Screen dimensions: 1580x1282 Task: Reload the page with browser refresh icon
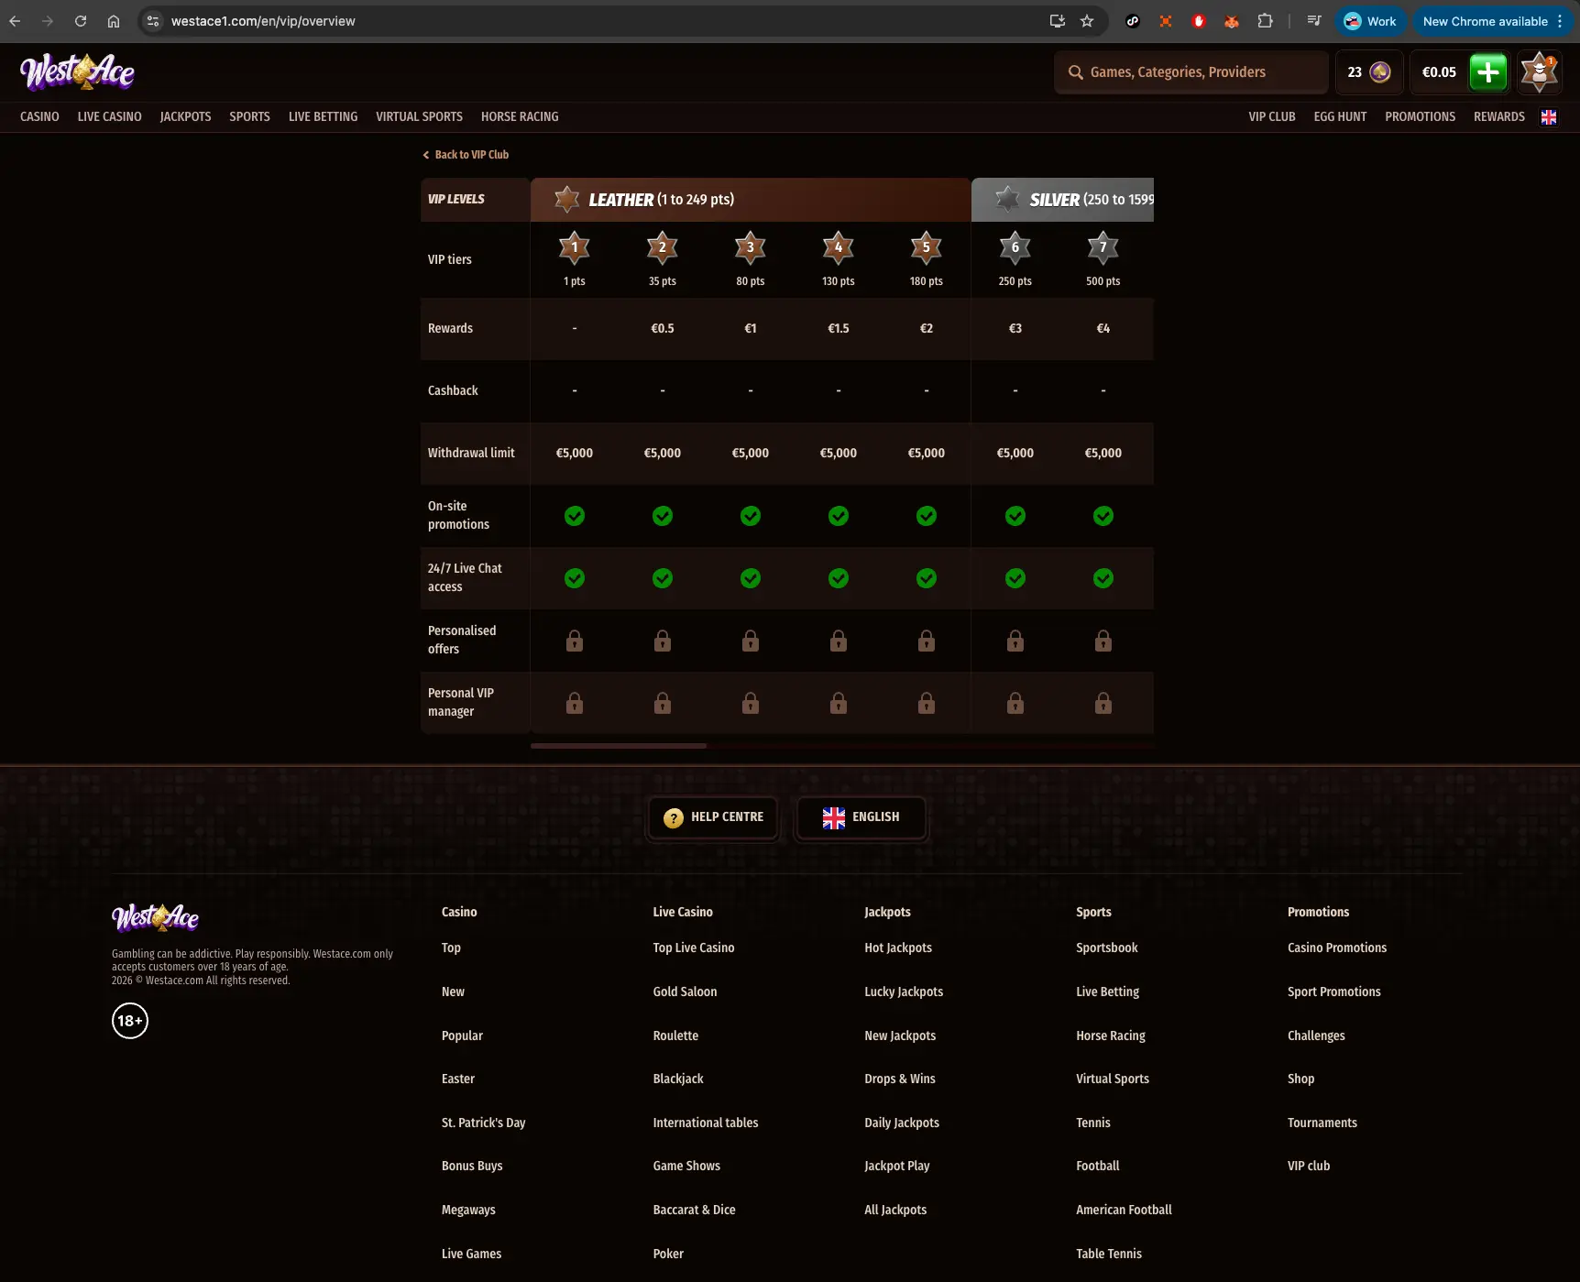[x=81, y=21]
